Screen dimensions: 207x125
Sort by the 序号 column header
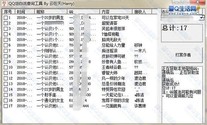pyautogui.click(x=9, y=12)
